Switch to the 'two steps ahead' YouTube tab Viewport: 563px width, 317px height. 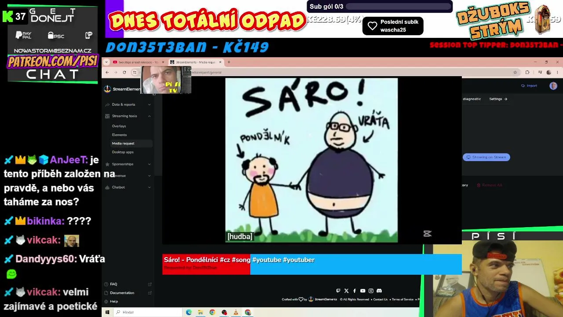138,62
